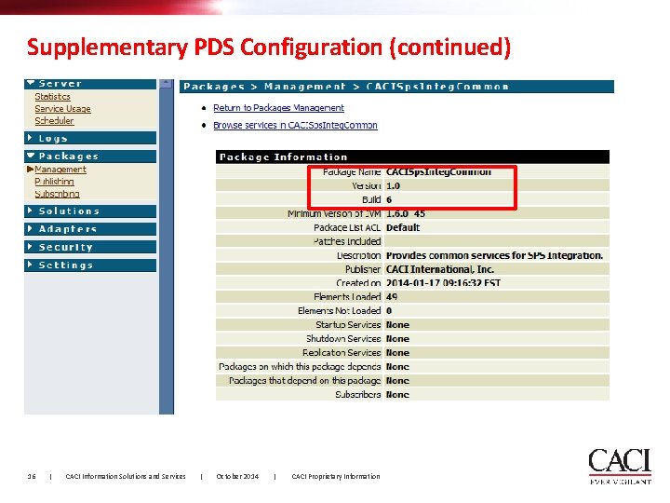Select the Version value 1.0

click(393, 186)
